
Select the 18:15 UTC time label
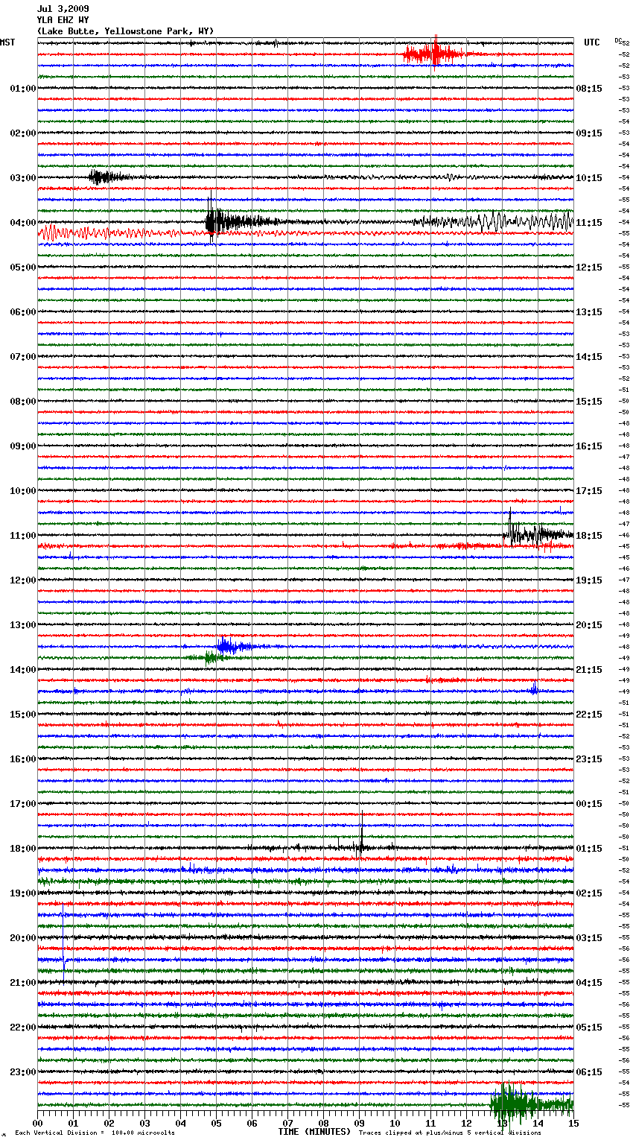click(589, 536)
